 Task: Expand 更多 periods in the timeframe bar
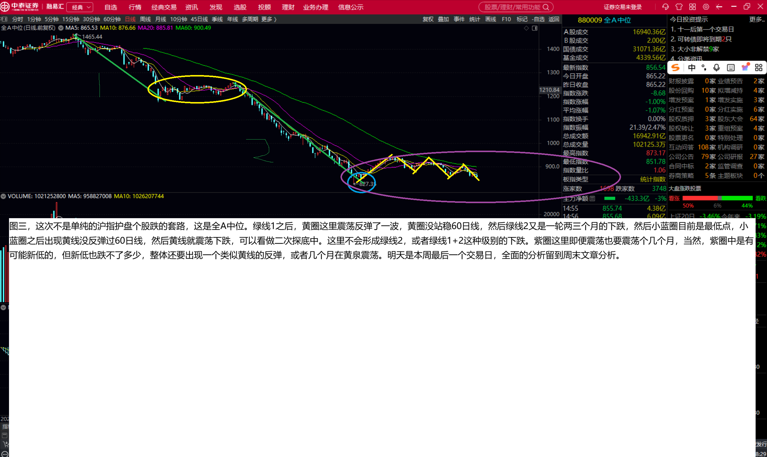tap(269, 20)
